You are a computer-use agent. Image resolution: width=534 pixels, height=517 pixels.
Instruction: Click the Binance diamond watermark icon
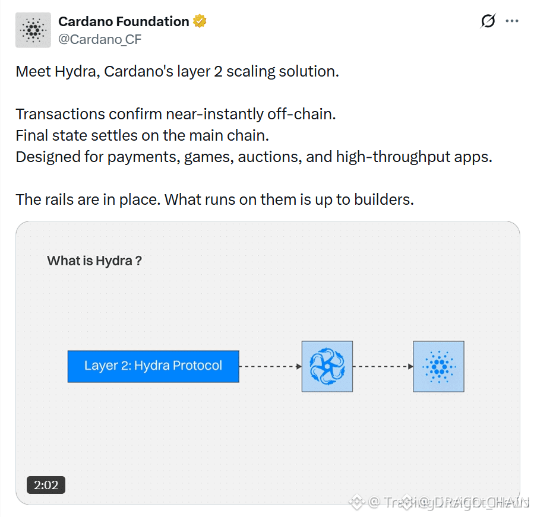pyautogui.click(x=356, y=502)
